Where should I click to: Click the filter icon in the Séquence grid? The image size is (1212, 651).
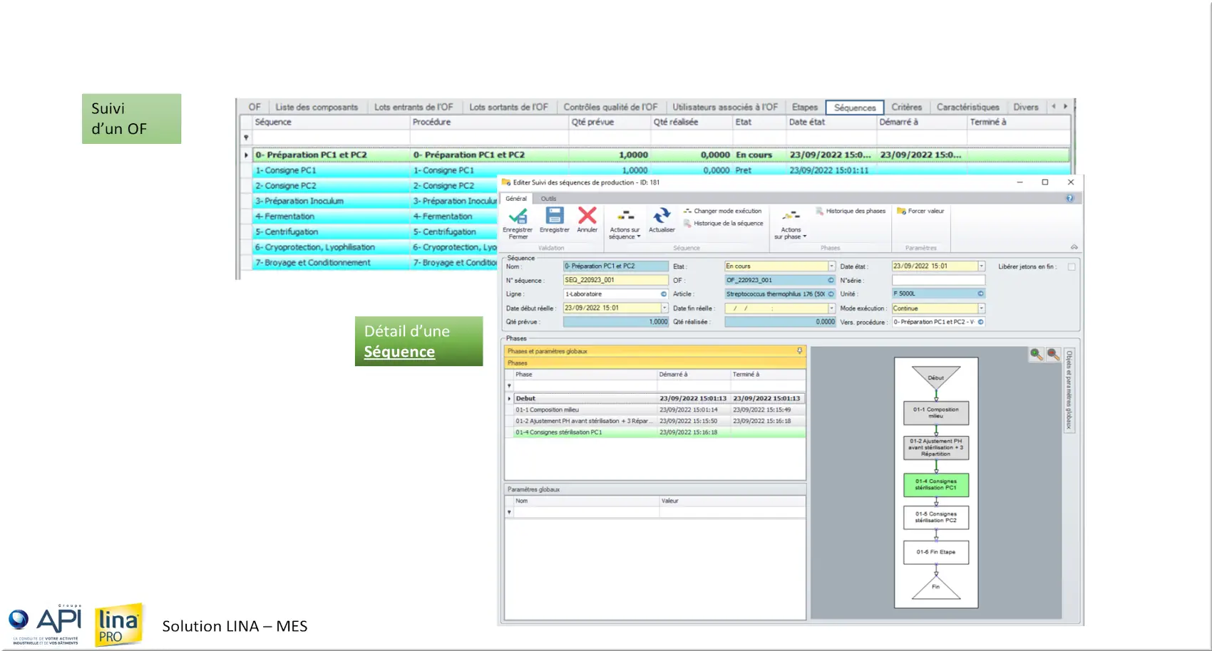246,137
